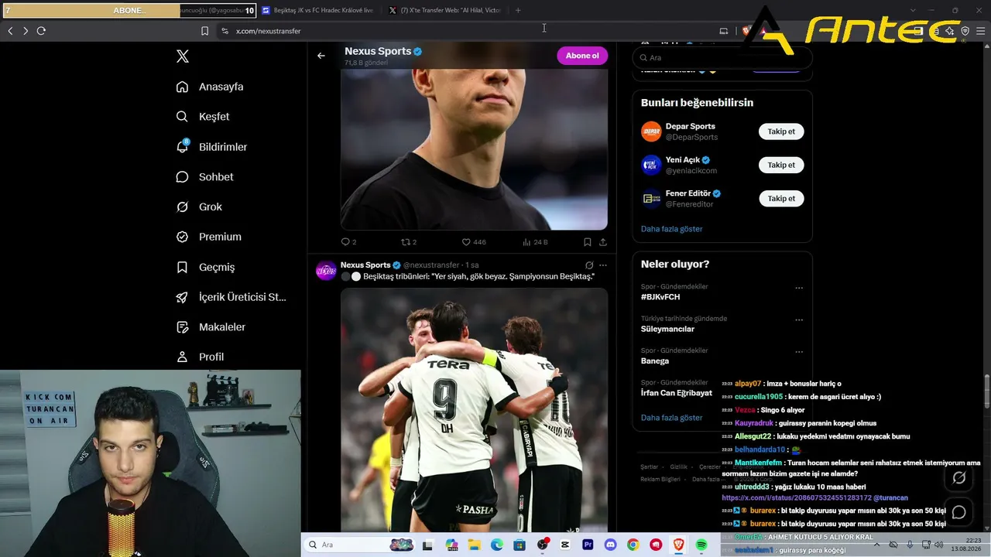Image resolution: width=991 pixels, height=557 pixels.
Task: Go to Anasayfa in the sidebar
Action: tap(210, 87)
